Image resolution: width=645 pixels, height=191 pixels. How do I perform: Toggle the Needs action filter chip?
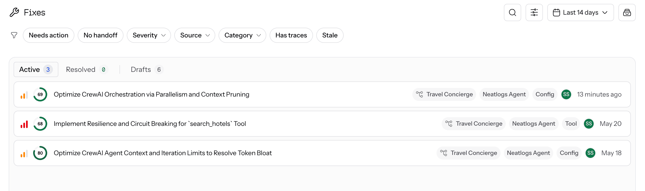point(49,35)
